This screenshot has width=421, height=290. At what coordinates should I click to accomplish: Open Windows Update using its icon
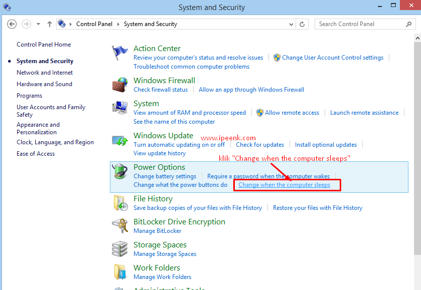tap(120, 140)
